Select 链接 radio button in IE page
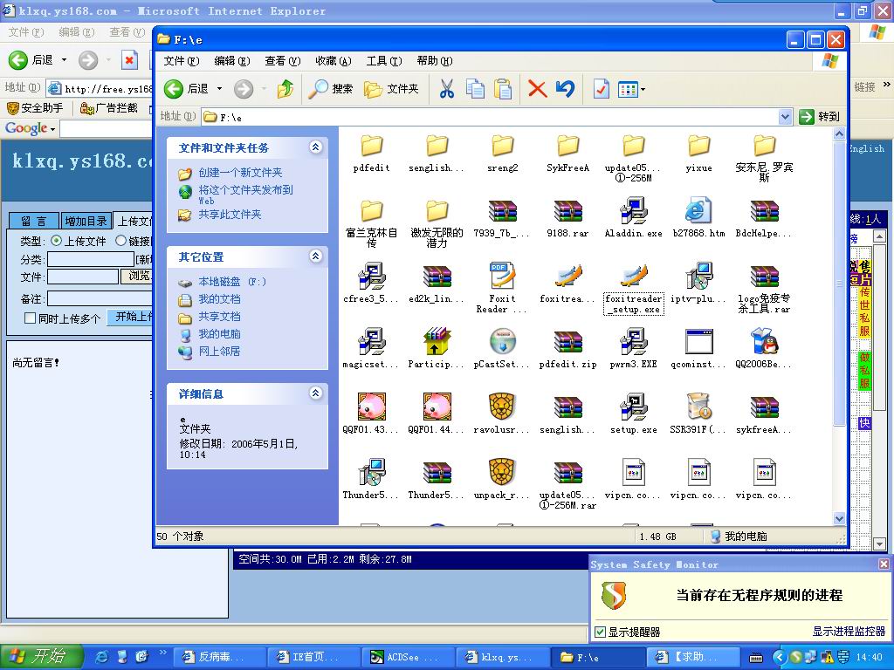 (x=120, y=241)
